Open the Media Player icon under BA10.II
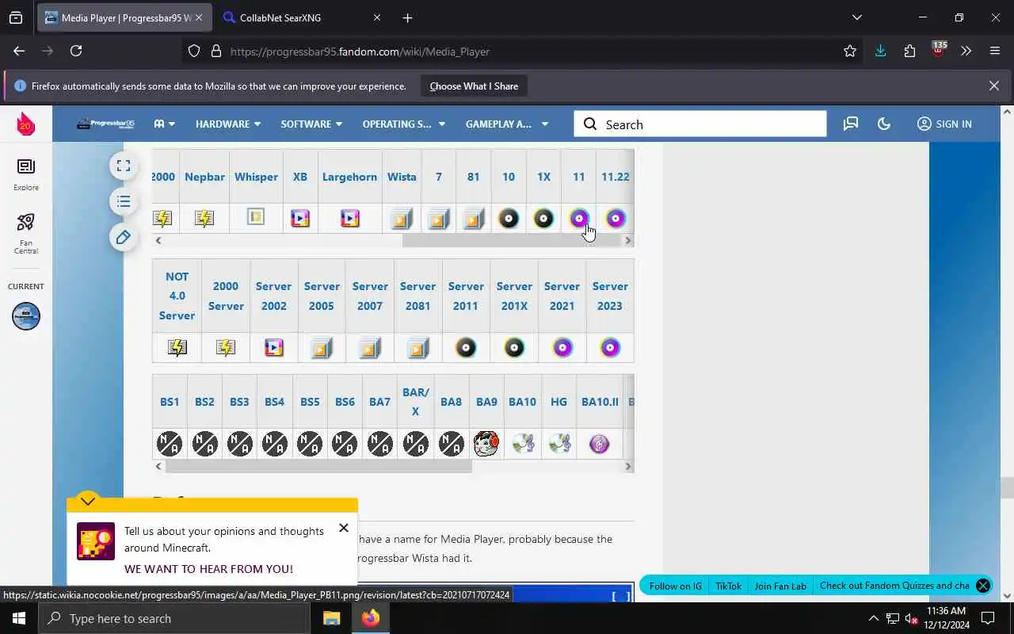1014x634 pixels. click(600, 444)
